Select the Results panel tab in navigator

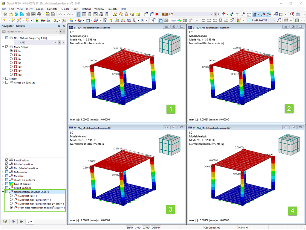click(30, 222)
